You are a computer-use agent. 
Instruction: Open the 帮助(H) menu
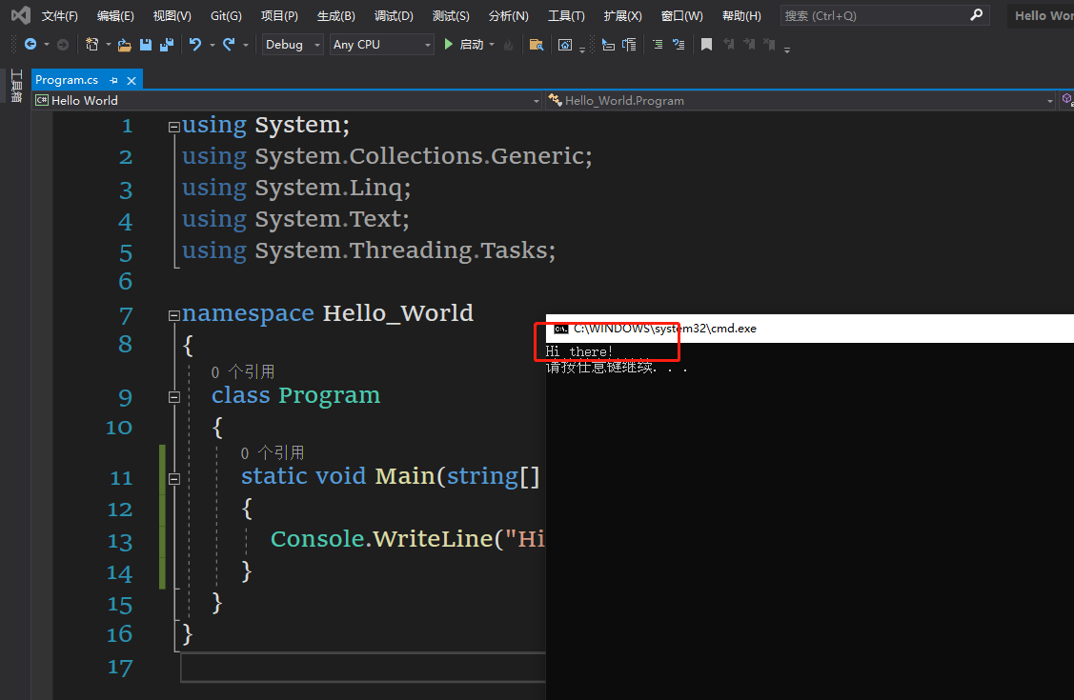point(741,16)
